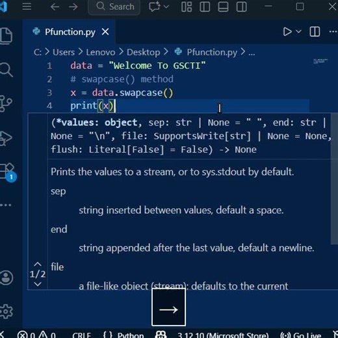Click the signature help scrollbar
This screenshot has height=338, width=338.
(x=334, y=179)
